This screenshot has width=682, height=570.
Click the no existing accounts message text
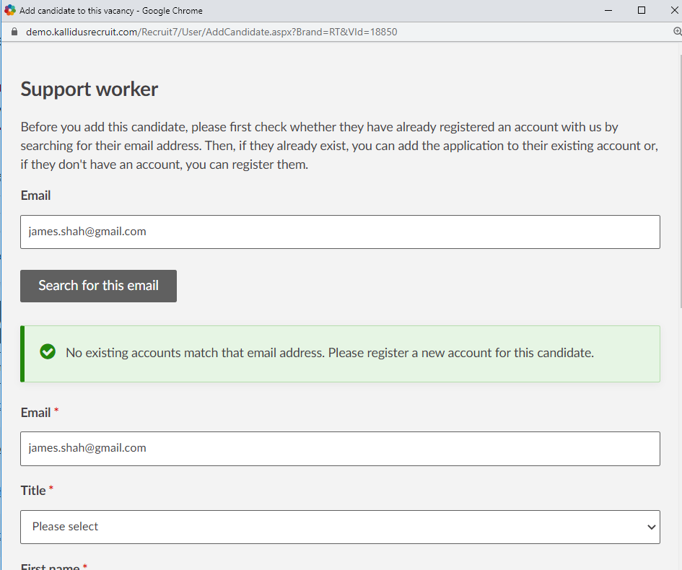coord(329,353)
